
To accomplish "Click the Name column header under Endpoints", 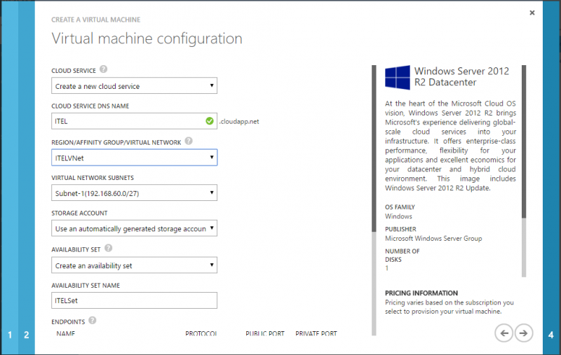I will coord(65,333).
